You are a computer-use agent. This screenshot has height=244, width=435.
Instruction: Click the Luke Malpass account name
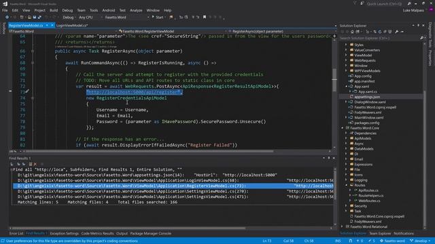point(413,10)
